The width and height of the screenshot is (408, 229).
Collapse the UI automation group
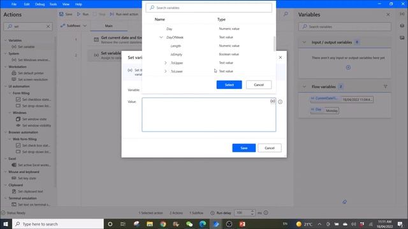6,87
